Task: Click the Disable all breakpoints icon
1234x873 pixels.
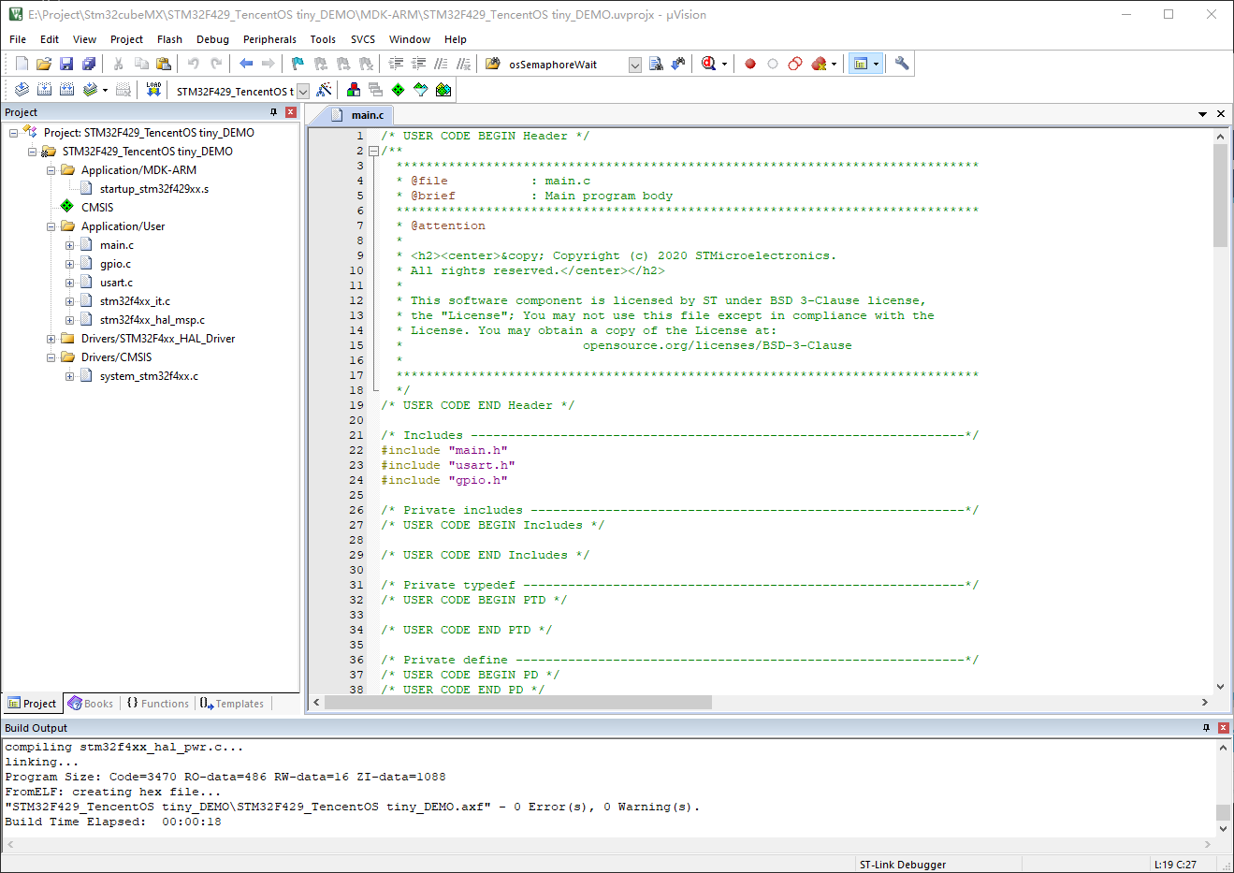Action: 795,64
